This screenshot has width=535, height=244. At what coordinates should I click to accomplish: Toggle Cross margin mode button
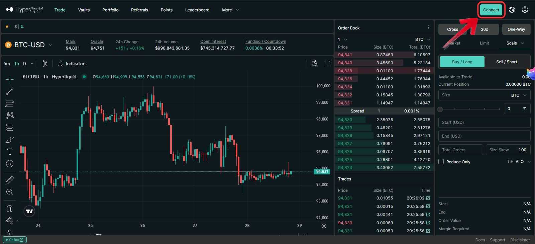tap(452, 29)
